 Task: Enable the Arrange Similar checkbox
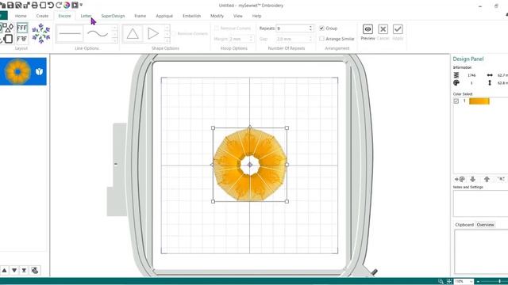click(x=321, y=39)
